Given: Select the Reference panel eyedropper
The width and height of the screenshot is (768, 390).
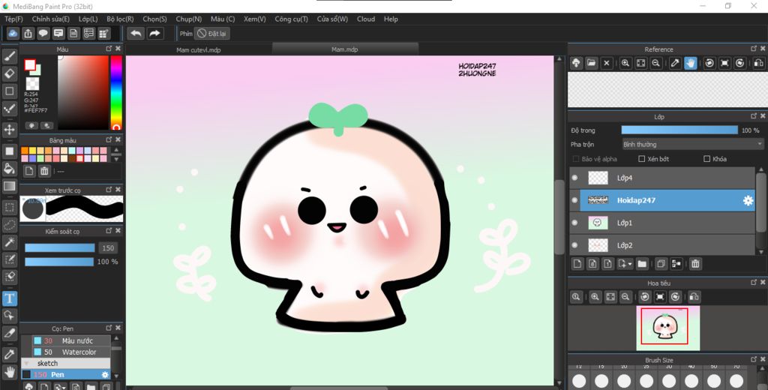Looking at the screenshot, I should 675,63.
